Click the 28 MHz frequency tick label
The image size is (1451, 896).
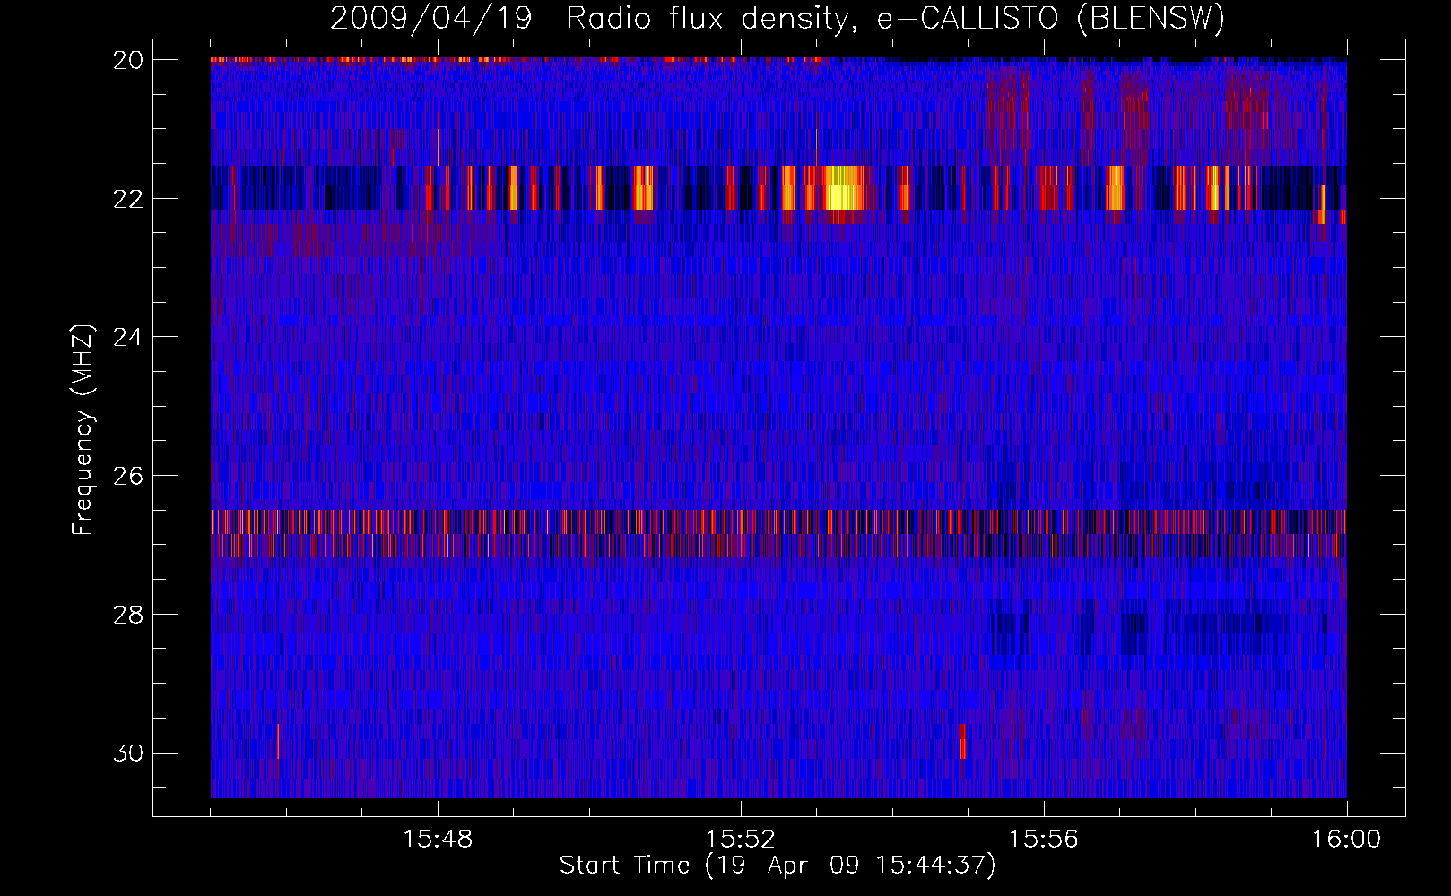click(128, 615)
